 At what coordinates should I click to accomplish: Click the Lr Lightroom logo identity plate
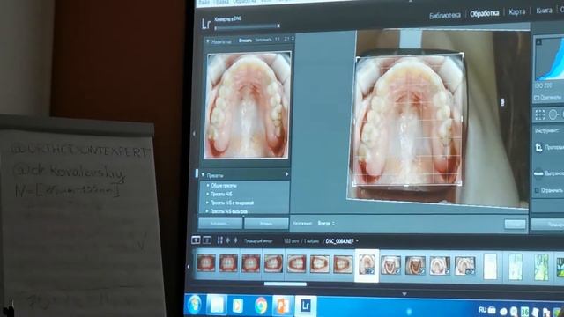click(205, 24)
